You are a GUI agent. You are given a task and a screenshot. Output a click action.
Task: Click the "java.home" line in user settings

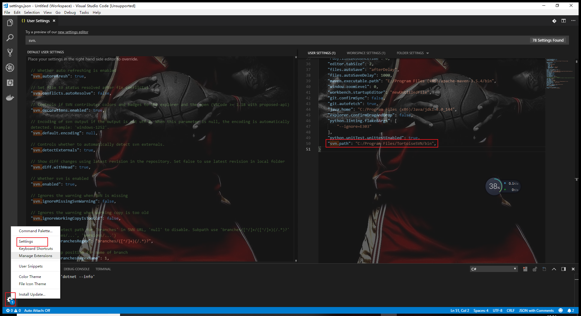(392, 109)
